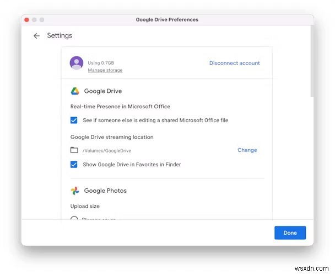335x274 pixels.
Task: Click the Google Drive section title
Action: (103, 91)
